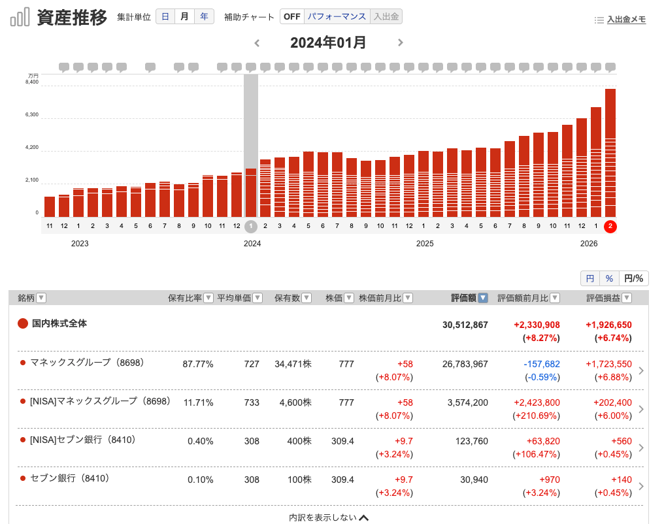Screen dimensions: 664x524
Task: Open the 保有数 column filter dropdown
Action: [308, 297]
